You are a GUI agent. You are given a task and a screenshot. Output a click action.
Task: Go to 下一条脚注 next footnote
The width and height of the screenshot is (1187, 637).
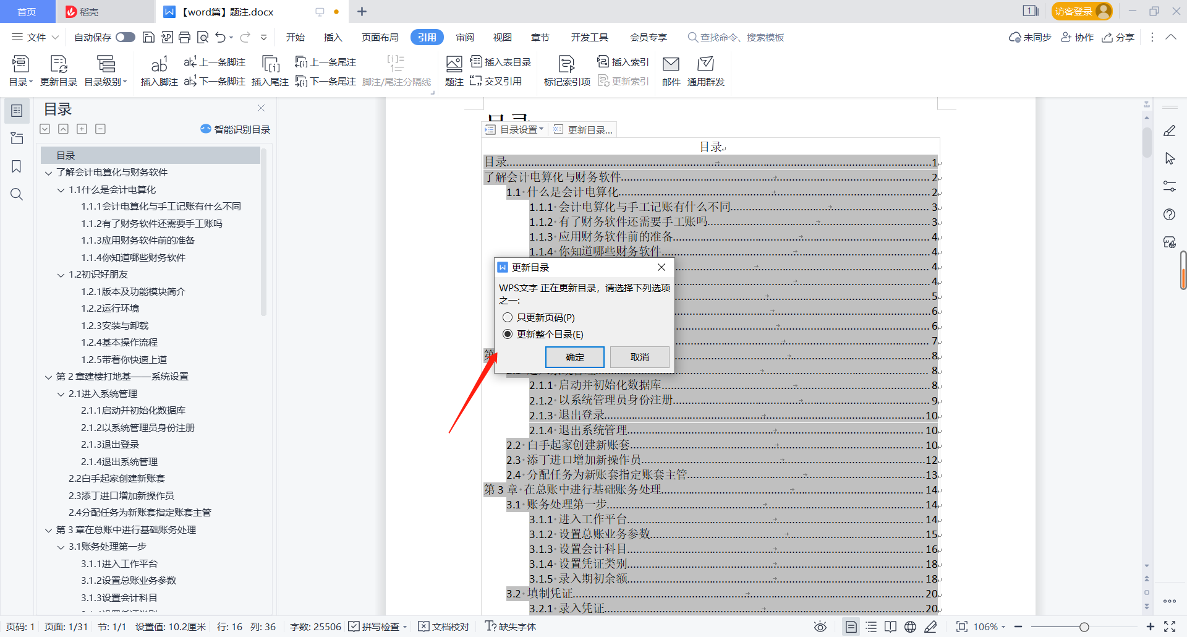click(215, 81)
